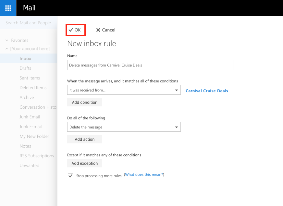Screen dimensions: 283x206
Task: Open the 'What does this mean?' link
Action: (x=144, y=175)
